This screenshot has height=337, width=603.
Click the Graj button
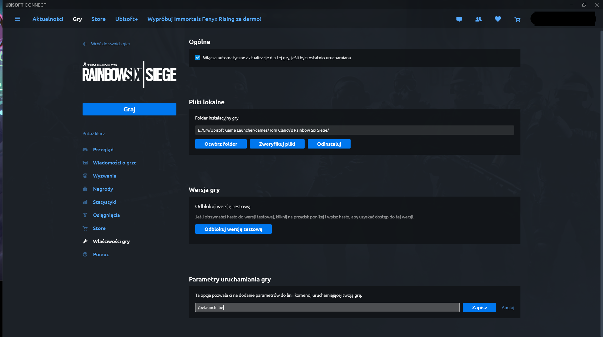pos(129,109)
